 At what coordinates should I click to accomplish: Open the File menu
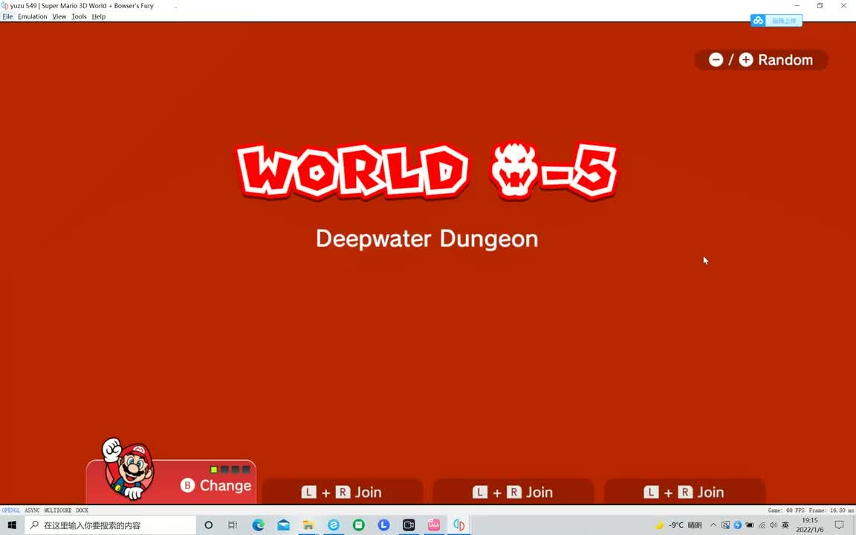(7, 16)
